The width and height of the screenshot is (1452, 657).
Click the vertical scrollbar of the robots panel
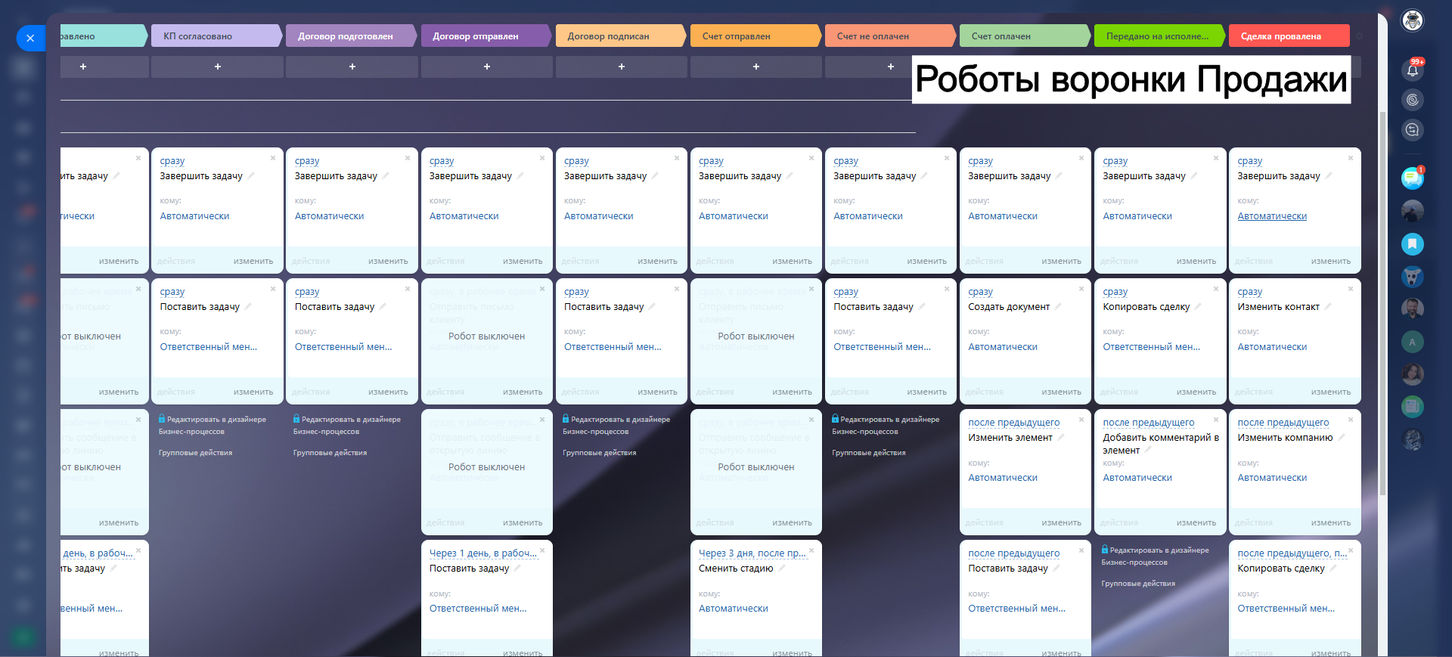[x=1382, y=302]
